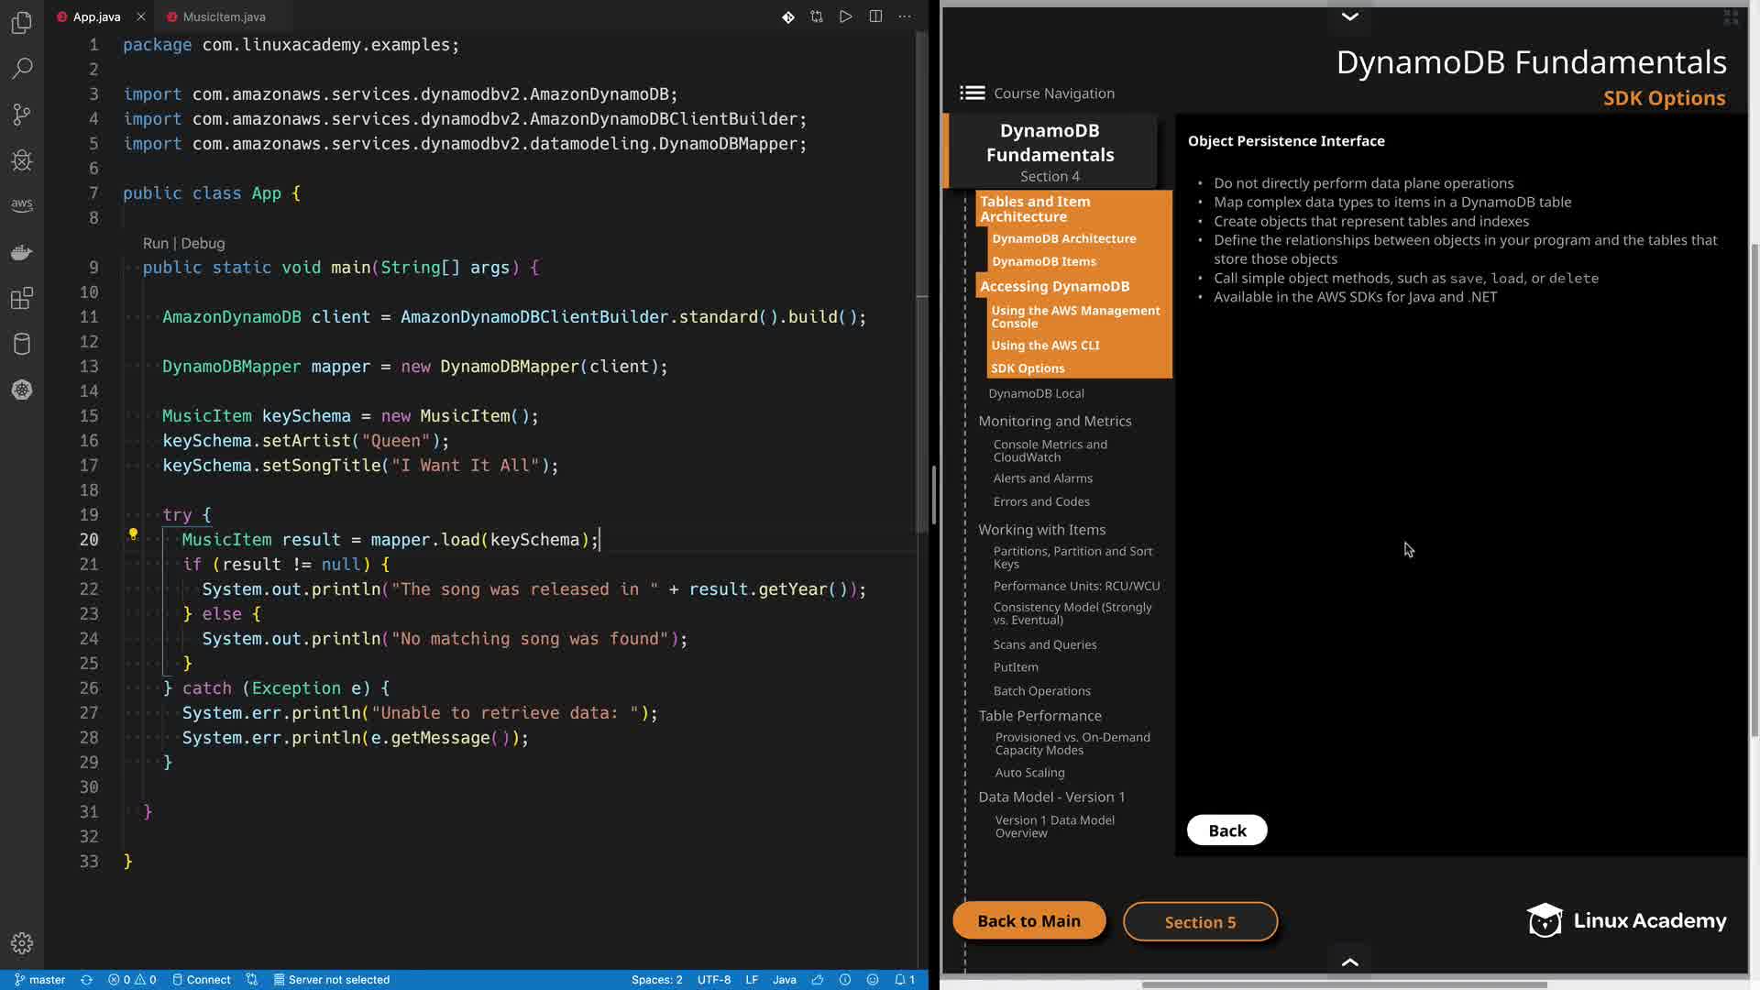Image resolution: width=1760 pixels, height=990 pixels.
Task: Click the lightbulb quick-fix on line 20
Action: [x=133, y=534]
